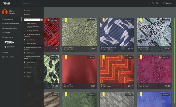Viewport: 176px width, 107px height.
Task: Click yellow bookmark on Lacework Raschel card
Action: (141, 57)
